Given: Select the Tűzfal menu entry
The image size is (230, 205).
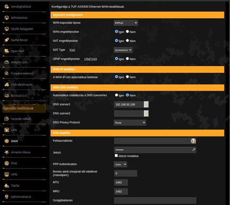Looking at the screenshot, I should coord(15,185).
